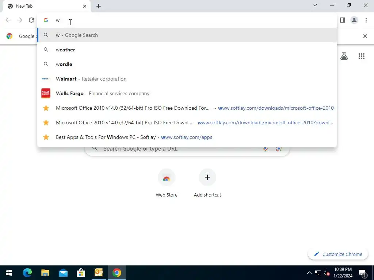Show hidden system tray icons
Viewport: 374px width, 280px height.
[309, 273]
